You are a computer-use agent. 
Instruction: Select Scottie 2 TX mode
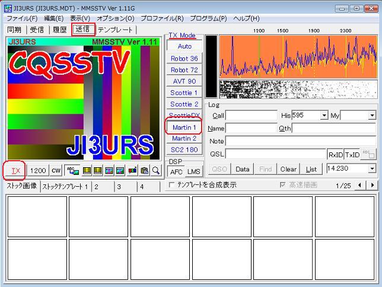(x=184, y=104)
